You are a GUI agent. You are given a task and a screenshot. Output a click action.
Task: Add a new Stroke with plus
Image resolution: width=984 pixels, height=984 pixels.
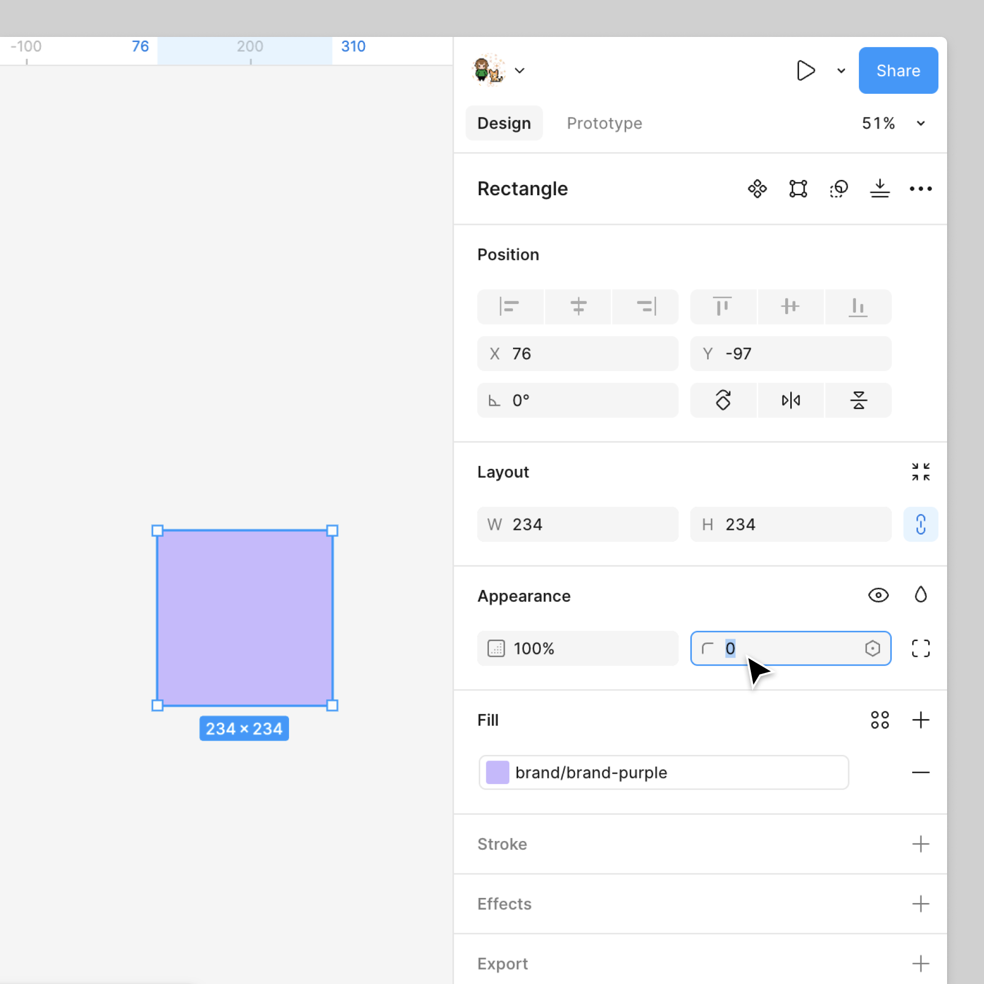click(x=920, y=844)
